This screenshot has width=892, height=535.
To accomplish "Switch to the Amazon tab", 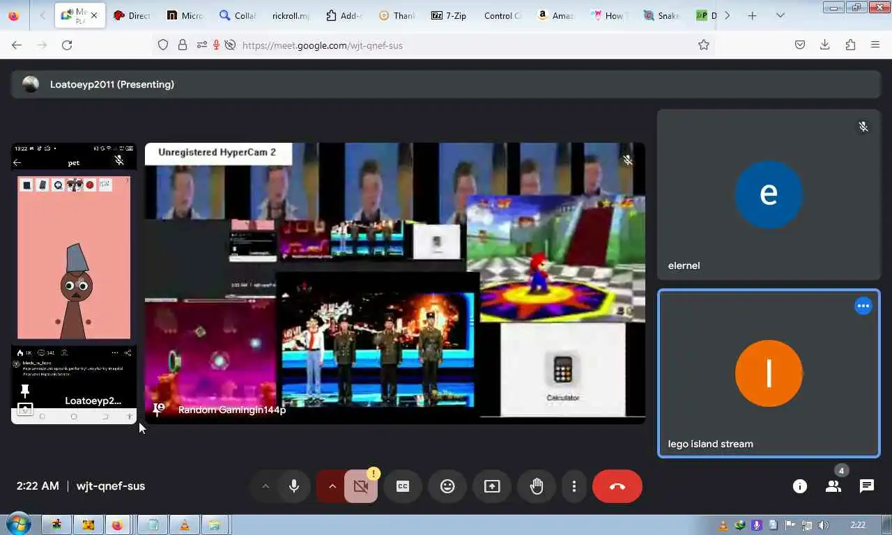I will pos(555,15).
